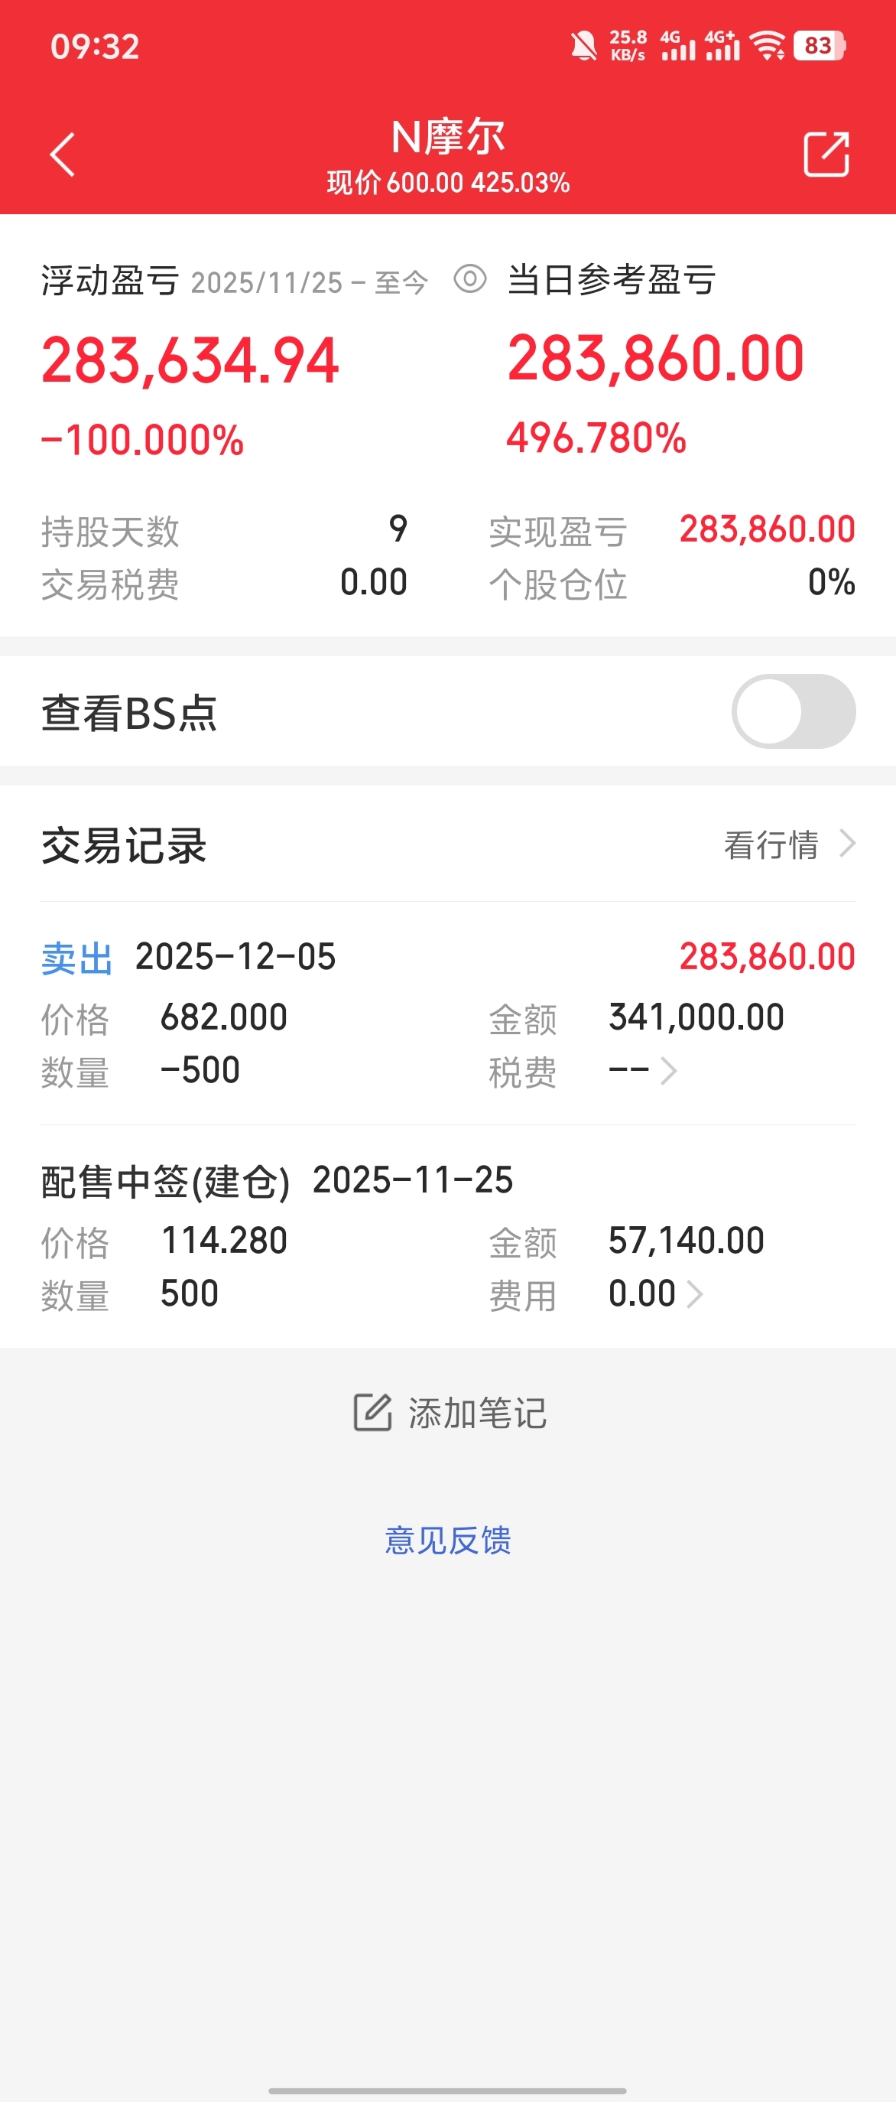The height and width of the screenshot is (2102, 896).
Task: Open the 意见反馈 link
Action: tap(447, 1541)
